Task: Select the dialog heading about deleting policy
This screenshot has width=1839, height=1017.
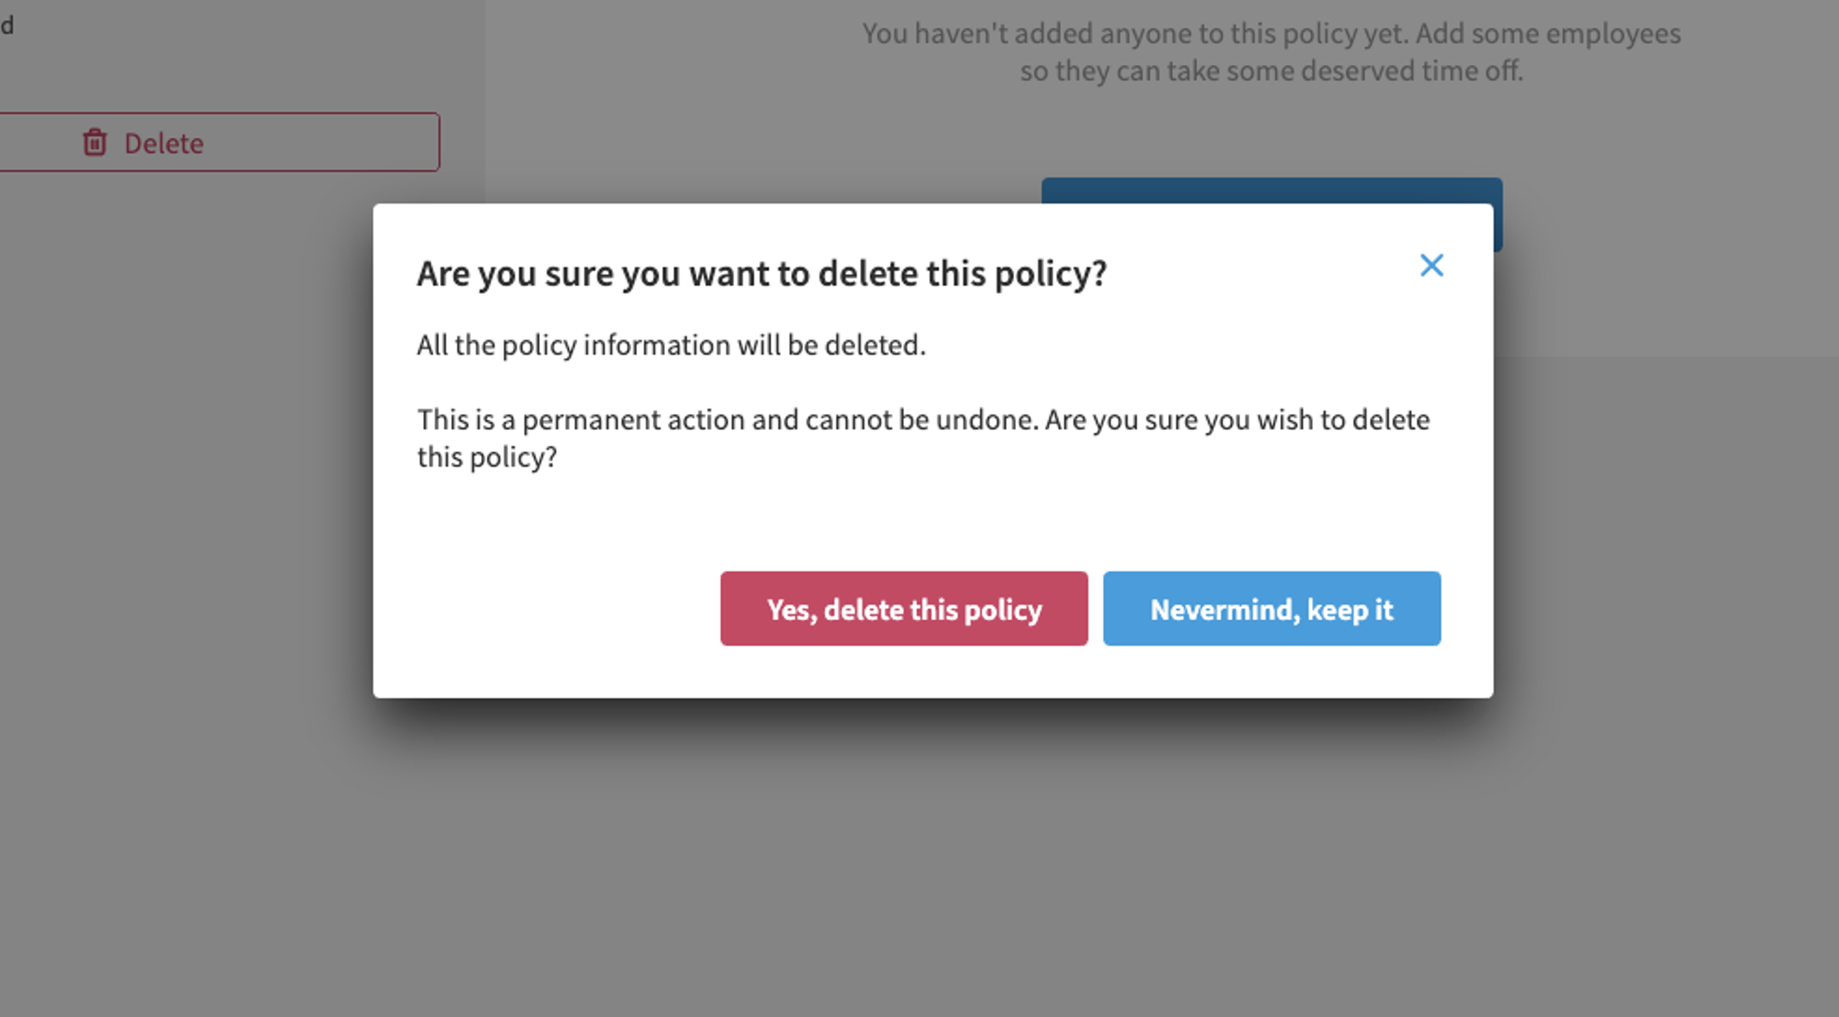Action: click(762, 274)
